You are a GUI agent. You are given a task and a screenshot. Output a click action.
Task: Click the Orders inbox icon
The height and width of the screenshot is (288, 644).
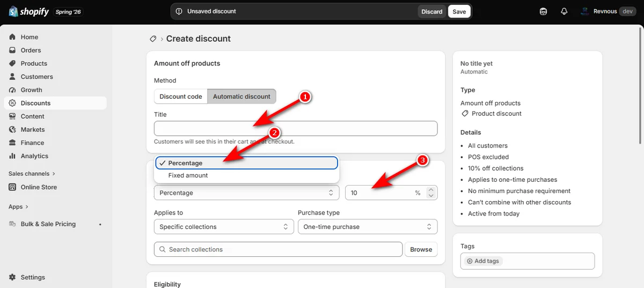(x=13, y=50)
